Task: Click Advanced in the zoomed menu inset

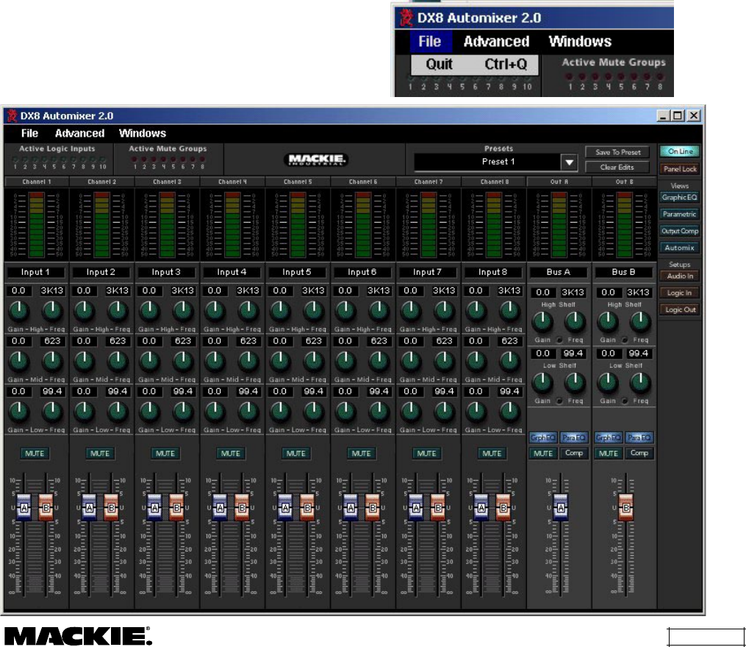Action: click(x=496, y=41)
